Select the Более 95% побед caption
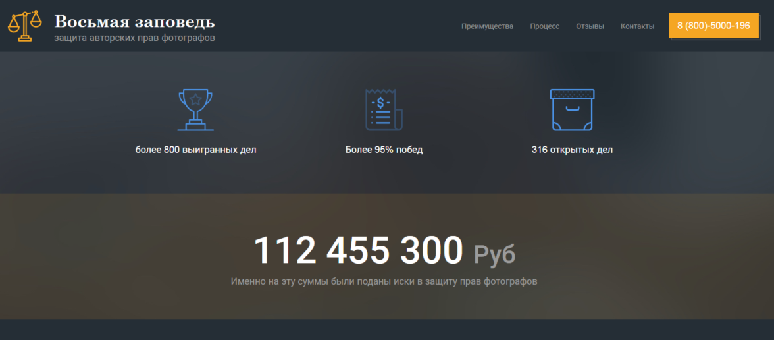Image resolution: width=774 pixels, height=340 pixels. pos(384,150)
